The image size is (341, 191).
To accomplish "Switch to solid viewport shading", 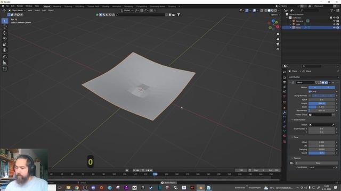I will coord(269,11).
